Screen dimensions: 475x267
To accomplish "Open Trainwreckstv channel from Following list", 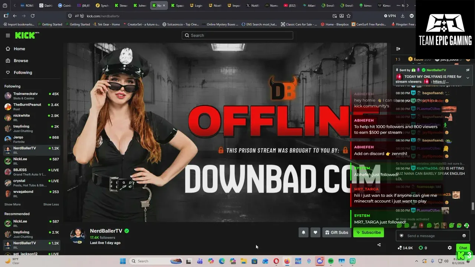I will pos(32,96).
